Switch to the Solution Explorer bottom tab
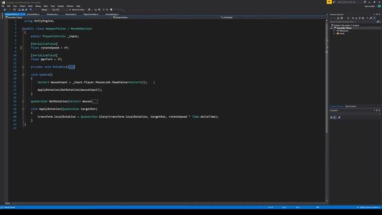Image resolution: width=382 pixels, height=215 pixels. click(337, 106)
